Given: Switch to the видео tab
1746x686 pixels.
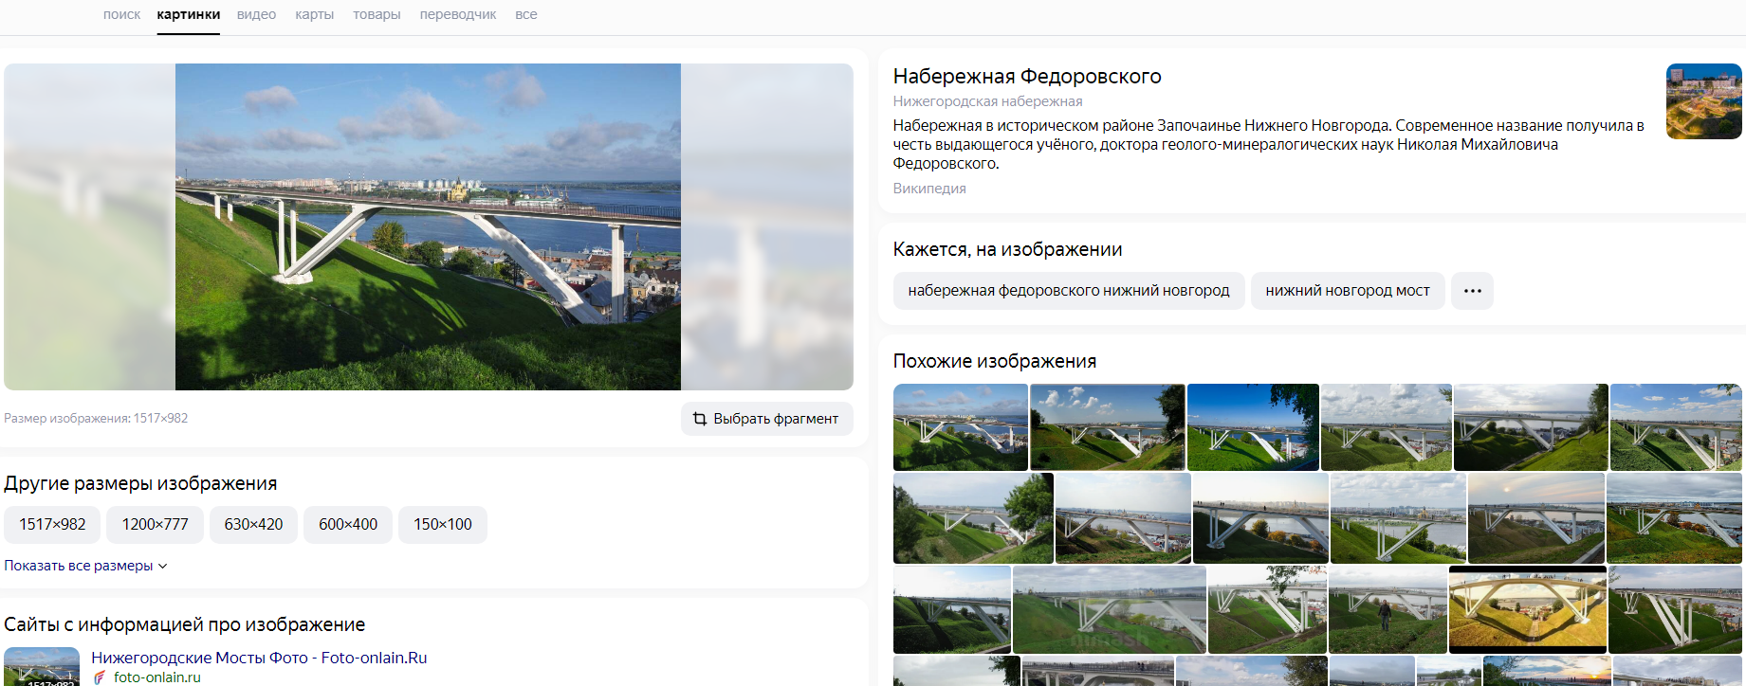Looking at the screenshot, I should (256, 14).
